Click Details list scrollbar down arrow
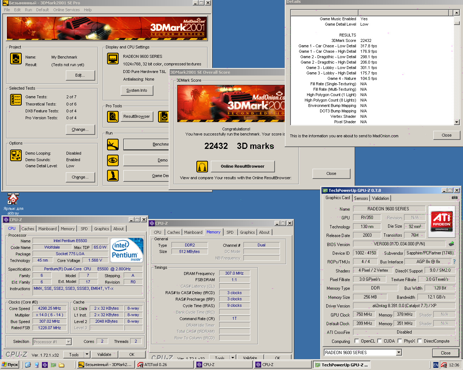The height and width of the screenshot is (370, 463). (x=456, y=122)
